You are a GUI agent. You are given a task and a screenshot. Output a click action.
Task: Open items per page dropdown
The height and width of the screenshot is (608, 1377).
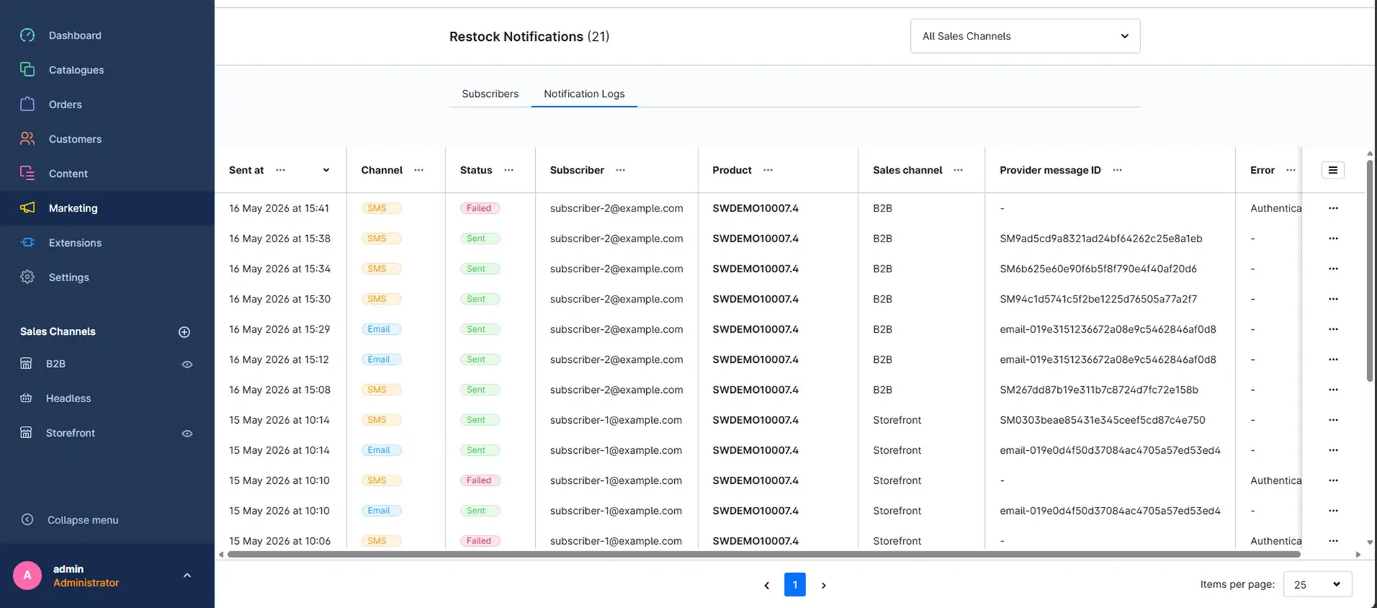click(1317, 584)
